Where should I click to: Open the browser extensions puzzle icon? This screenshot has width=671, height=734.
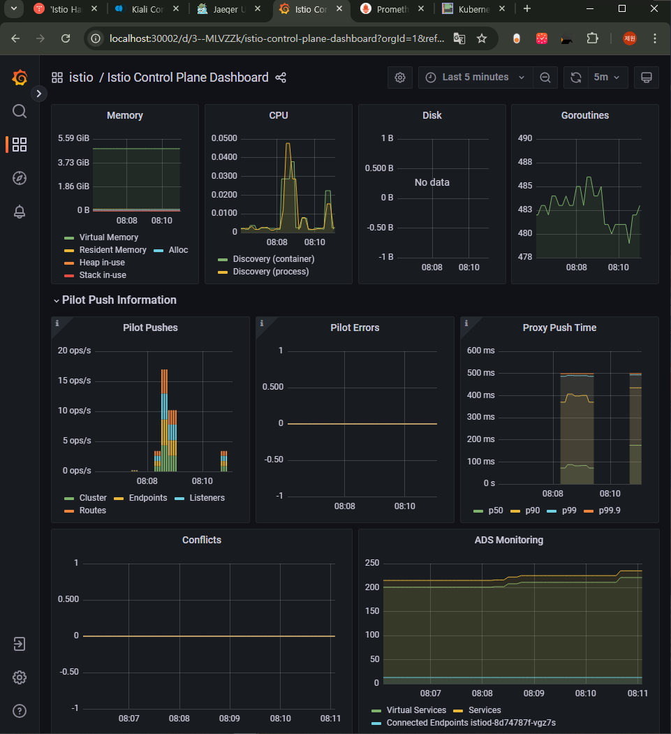[592, 38]
